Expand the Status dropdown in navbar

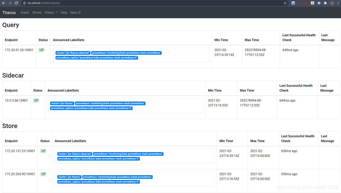click(x=51, y=13)
